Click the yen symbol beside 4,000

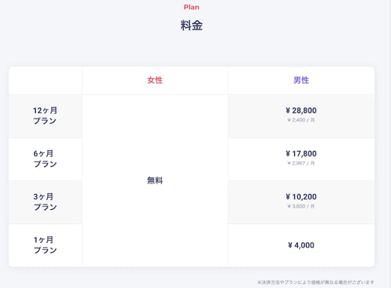290,245
